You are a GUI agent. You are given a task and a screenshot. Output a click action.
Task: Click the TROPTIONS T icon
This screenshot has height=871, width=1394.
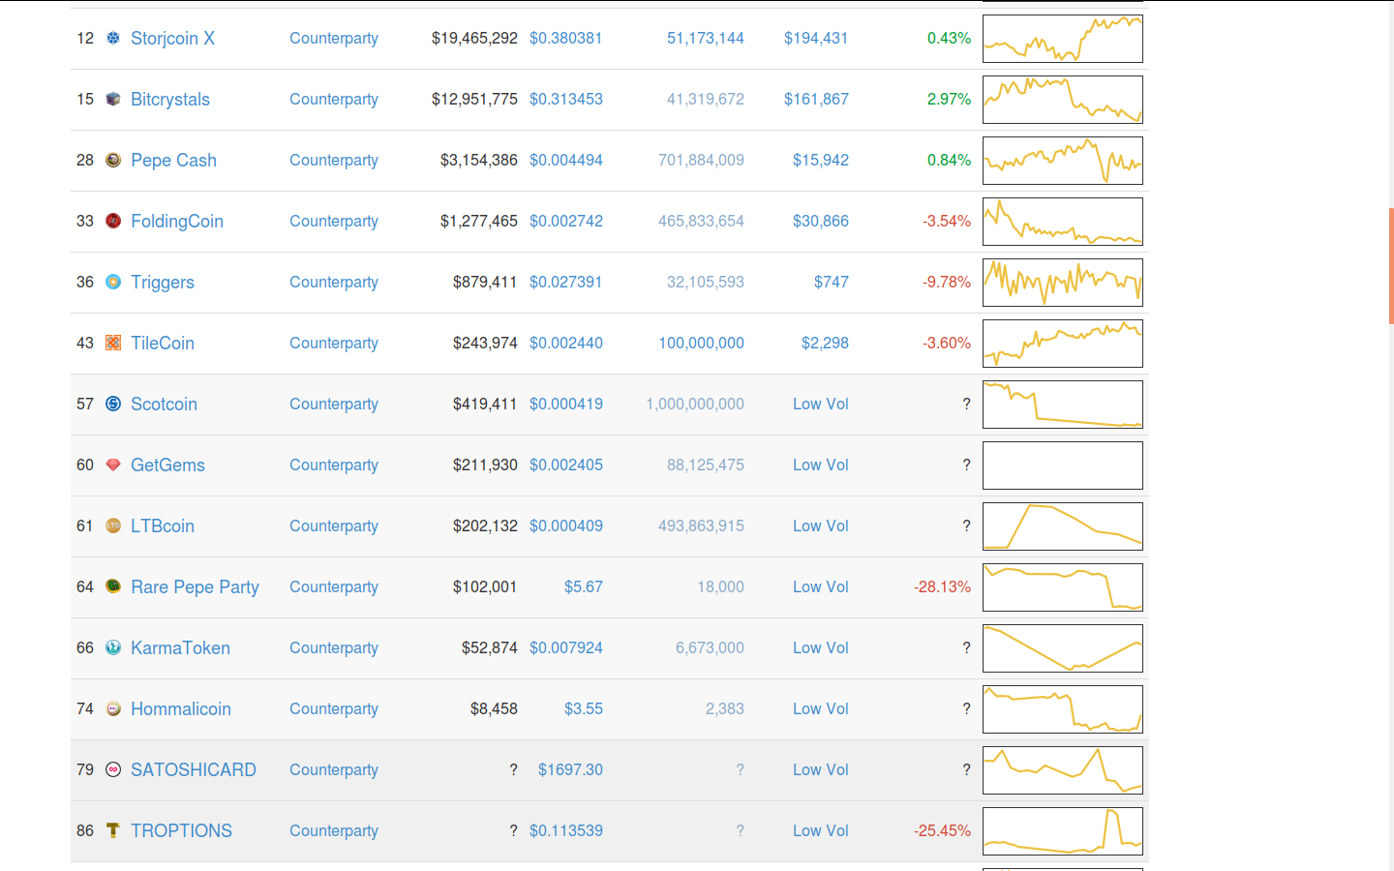[x=113, y=830]
